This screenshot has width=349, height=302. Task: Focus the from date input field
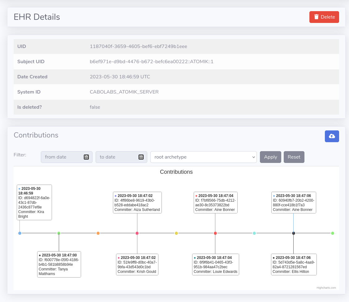click(x=62, y=157)
